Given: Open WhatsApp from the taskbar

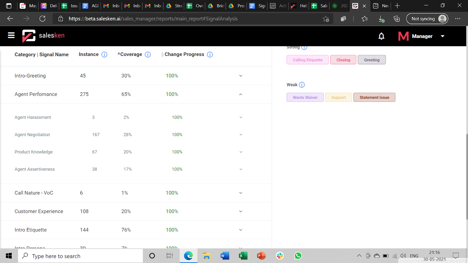Looking at the screenshot, I should pyautogui.click(x=298, y=256).
